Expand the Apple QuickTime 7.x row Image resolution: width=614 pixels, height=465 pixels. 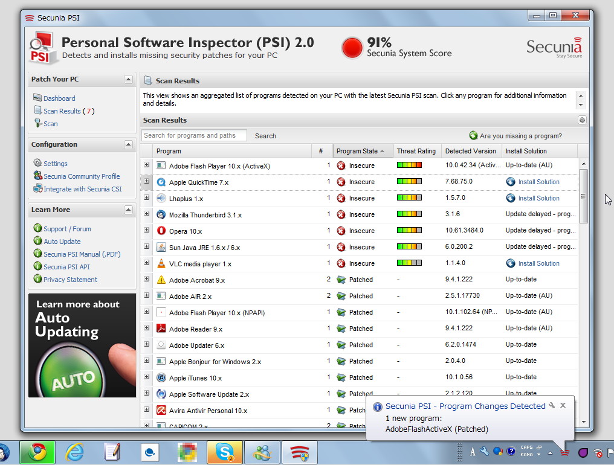146,181
